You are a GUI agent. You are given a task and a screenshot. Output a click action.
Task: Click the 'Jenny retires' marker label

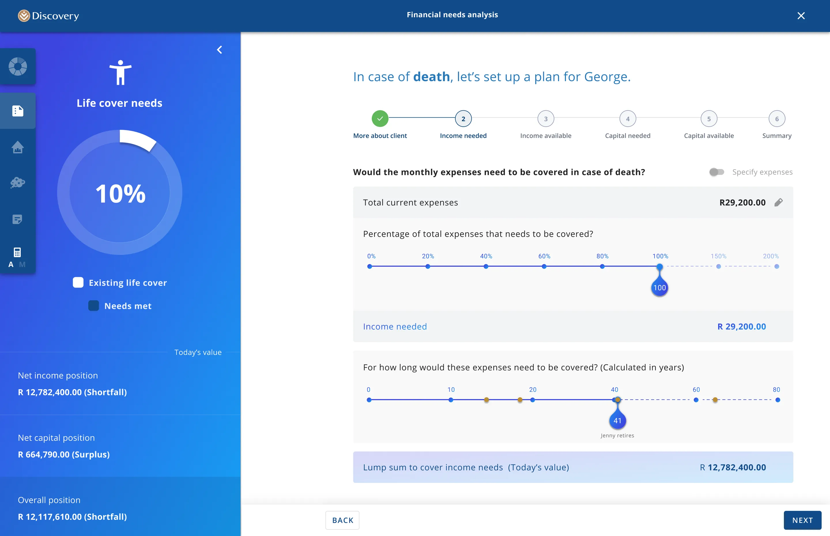tap(617, 436)
